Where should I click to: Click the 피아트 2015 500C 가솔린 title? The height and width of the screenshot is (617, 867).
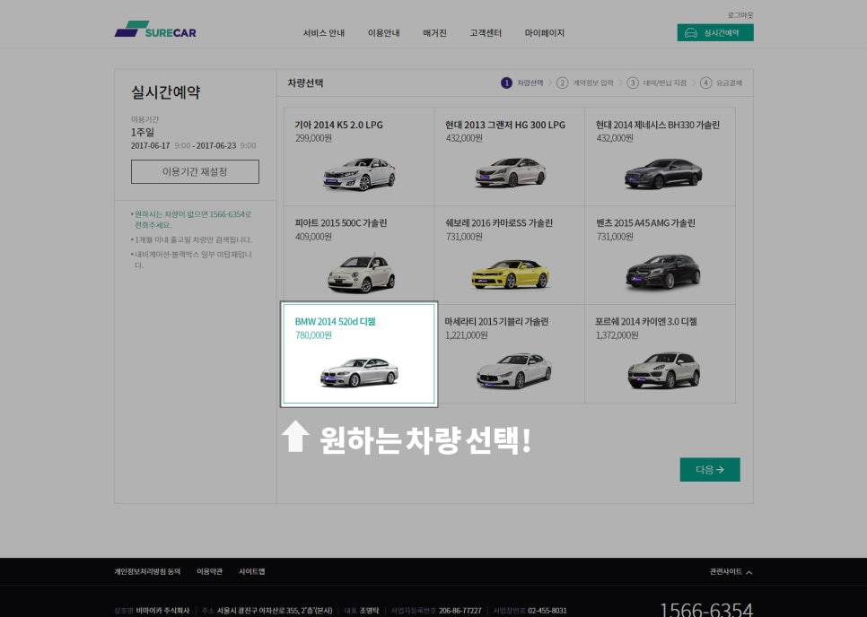pyautogui.click(x=341, y=223)
